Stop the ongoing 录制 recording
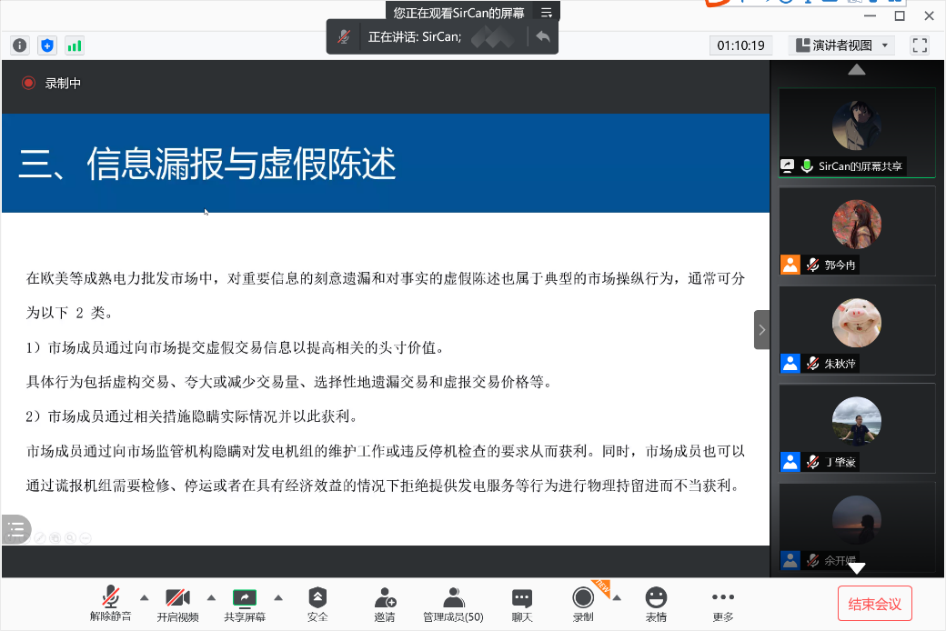 [583, 605]
